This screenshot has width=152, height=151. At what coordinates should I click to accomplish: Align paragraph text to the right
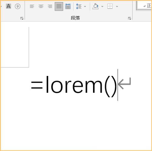pyautogui.click(x=50, y=6)
